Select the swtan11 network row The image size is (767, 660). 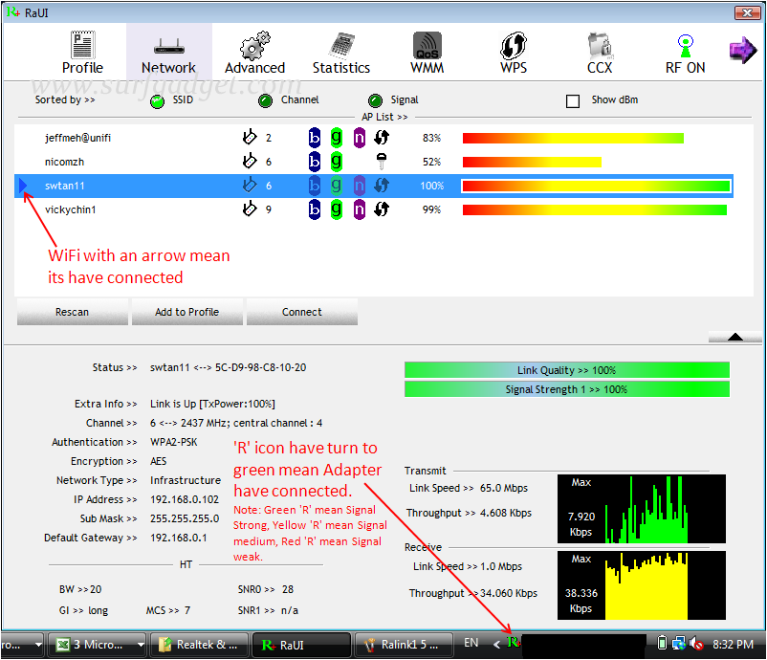click(374, 186)
